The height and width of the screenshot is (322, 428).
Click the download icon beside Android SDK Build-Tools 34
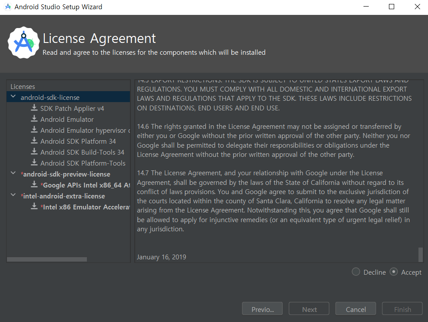click(x=34, y=152)
